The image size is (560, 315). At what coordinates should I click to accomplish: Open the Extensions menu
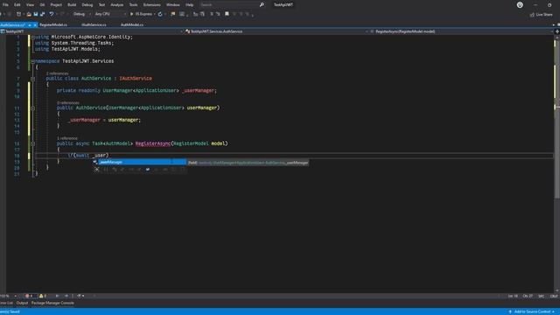click(x=151, y=5)
